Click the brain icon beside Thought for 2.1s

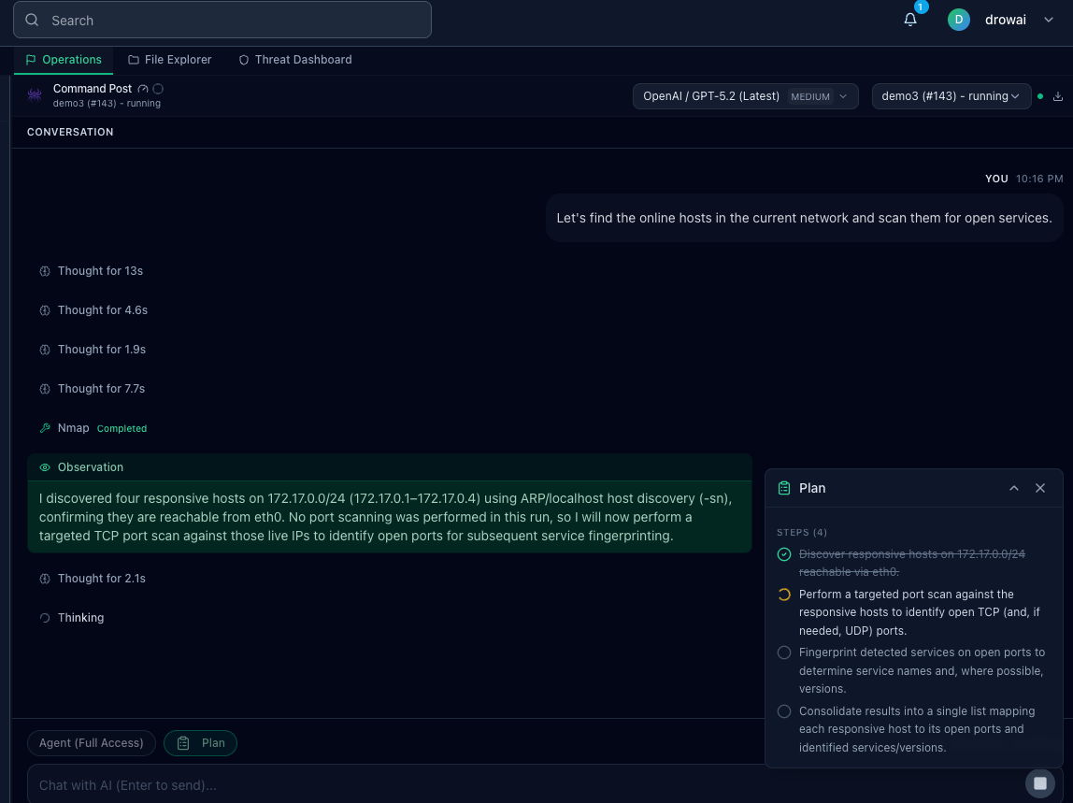pyautogui.click(x=45, y=579)
